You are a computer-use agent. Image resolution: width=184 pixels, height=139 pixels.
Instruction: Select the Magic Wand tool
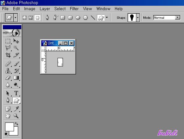(16, 48)
